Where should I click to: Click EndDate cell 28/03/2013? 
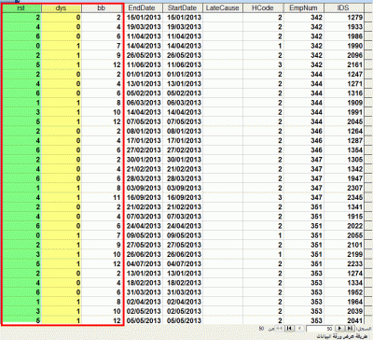pyautogui.click(x=144, y=178)
